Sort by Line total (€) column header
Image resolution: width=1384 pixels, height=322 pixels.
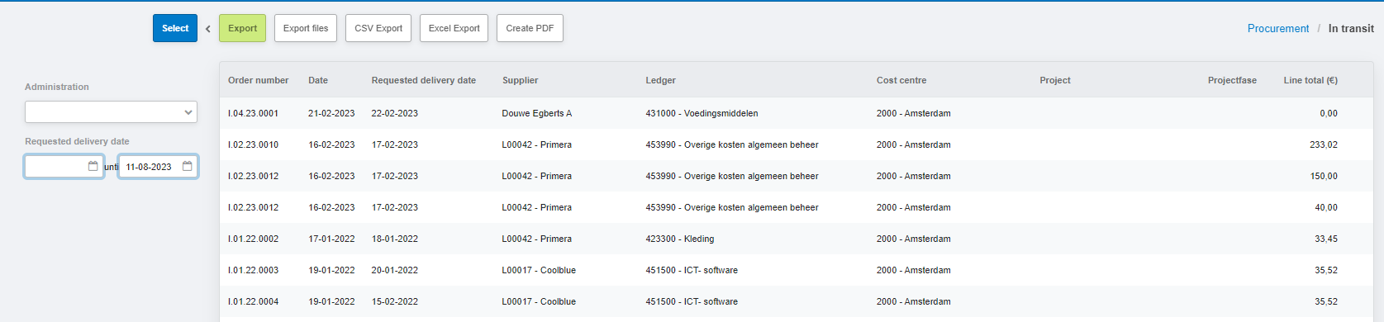click(x=1310, y=80)
